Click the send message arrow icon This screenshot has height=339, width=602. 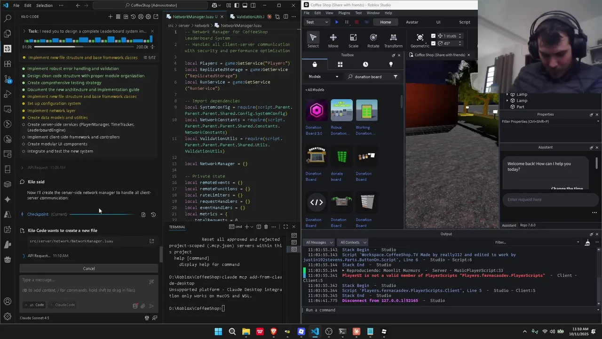click(151, 306)
